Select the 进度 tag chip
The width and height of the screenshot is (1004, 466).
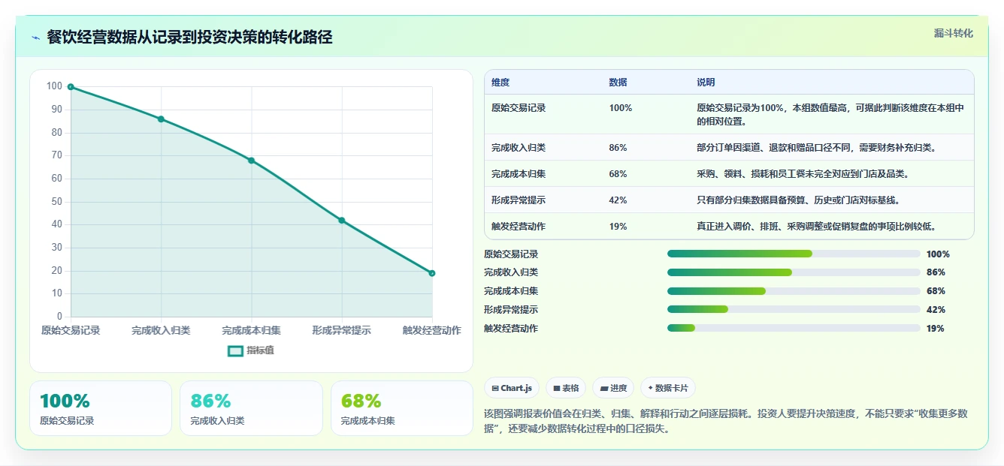point(613,388)
